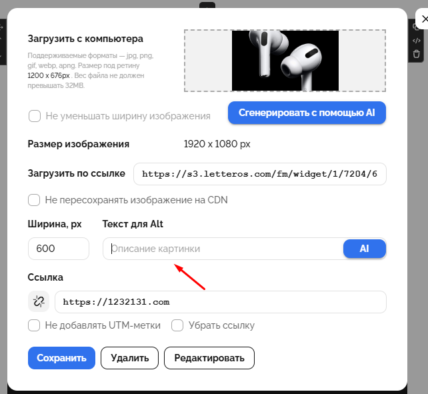Click the code block icon in sidebar
This screenshot has width=428, height=394.
pos(416,41)
